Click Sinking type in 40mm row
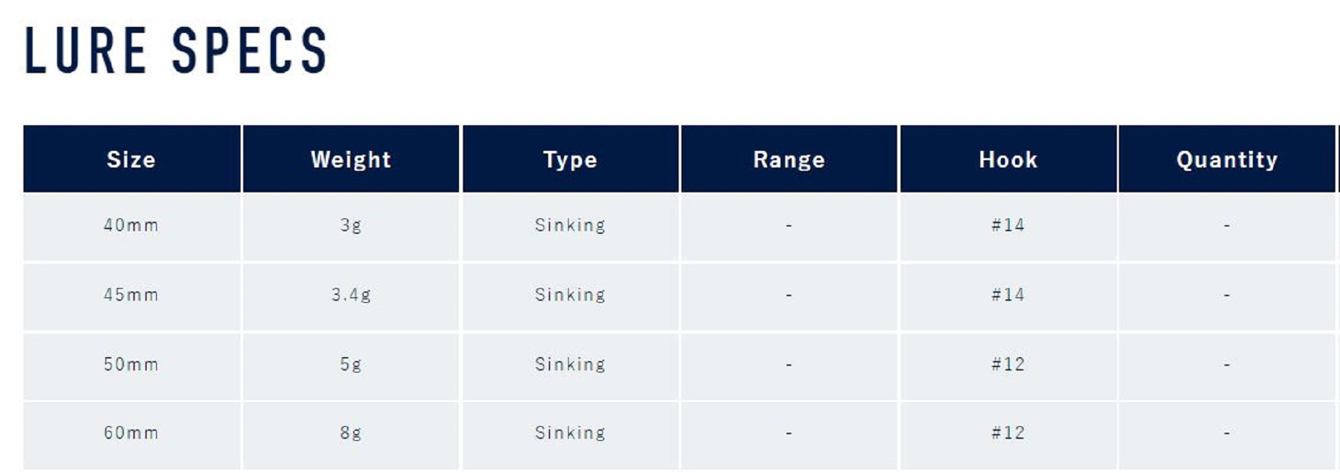Image resolution: width=1340 pixels, height=473 pixels. 570,225
